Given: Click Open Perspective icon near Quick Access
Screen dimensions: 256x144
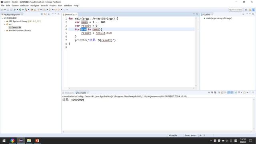Looking at the screenshot, I should [246, 10].
